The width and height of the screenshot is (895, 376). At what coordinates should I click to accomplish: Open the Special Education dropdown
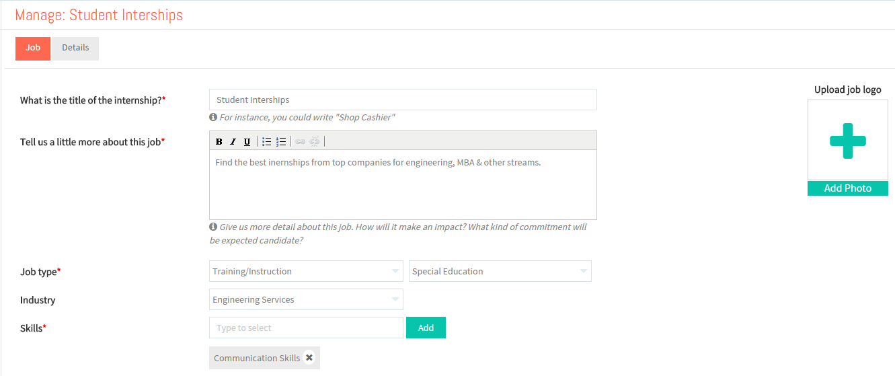(x=500, y=271)
